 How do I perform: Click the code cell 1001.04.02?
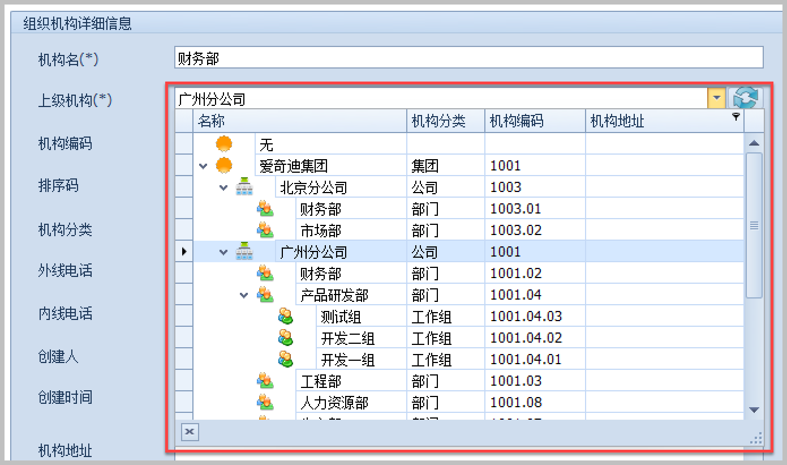(x=535, y=338)
